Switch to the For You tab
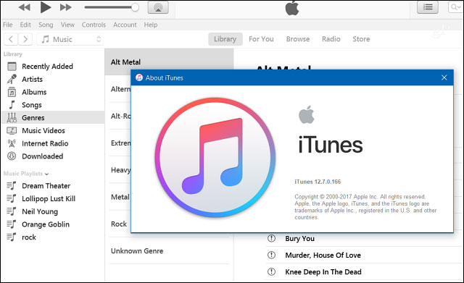464x283 pixels. point(261,39)
